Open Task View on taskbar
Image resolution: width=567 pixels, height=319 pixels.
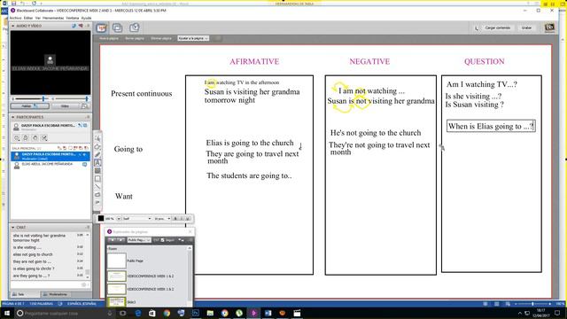tap(122, 313)
